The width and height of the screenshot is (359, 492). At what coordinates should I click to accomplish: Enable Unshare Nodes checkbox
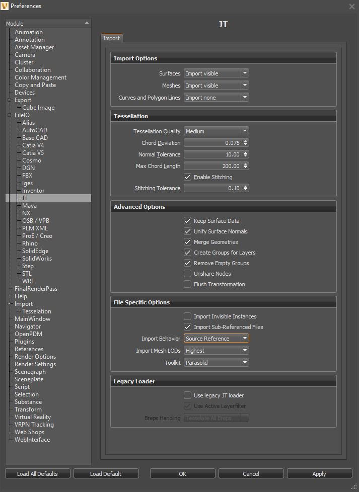[x=187, y=274]
